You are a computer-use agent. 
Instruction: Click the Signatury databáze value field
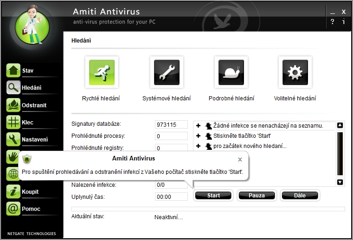(171, 124)
